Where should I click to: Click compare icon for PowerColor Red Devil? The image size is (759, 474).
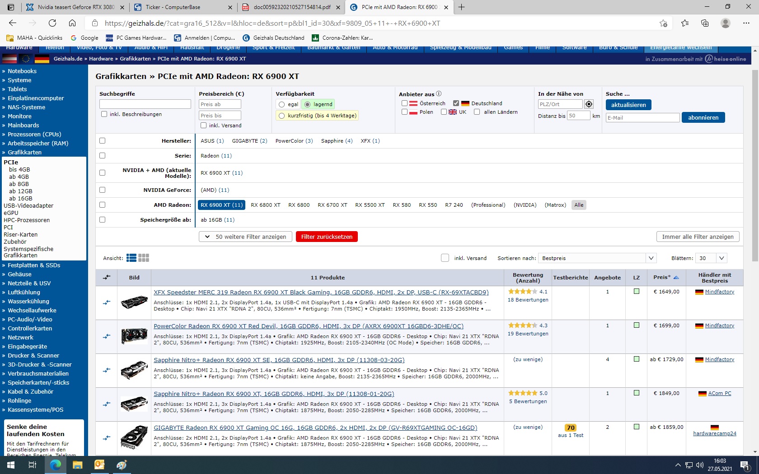(x=107, y=336)
